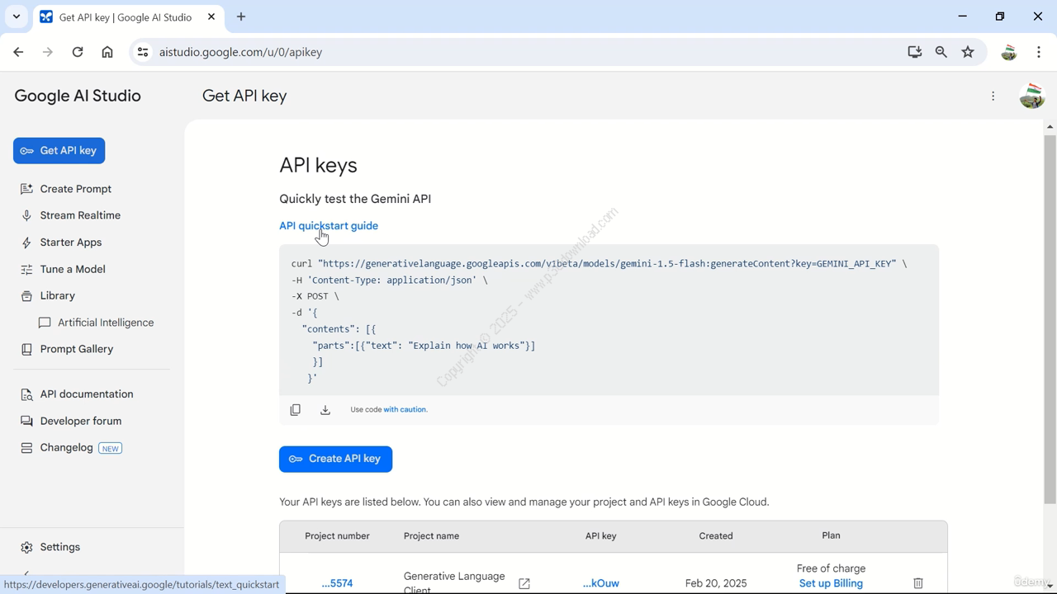Close the Get API key browser tab
This screenshot has width=1057, height=594.
[x=211, y=16]
